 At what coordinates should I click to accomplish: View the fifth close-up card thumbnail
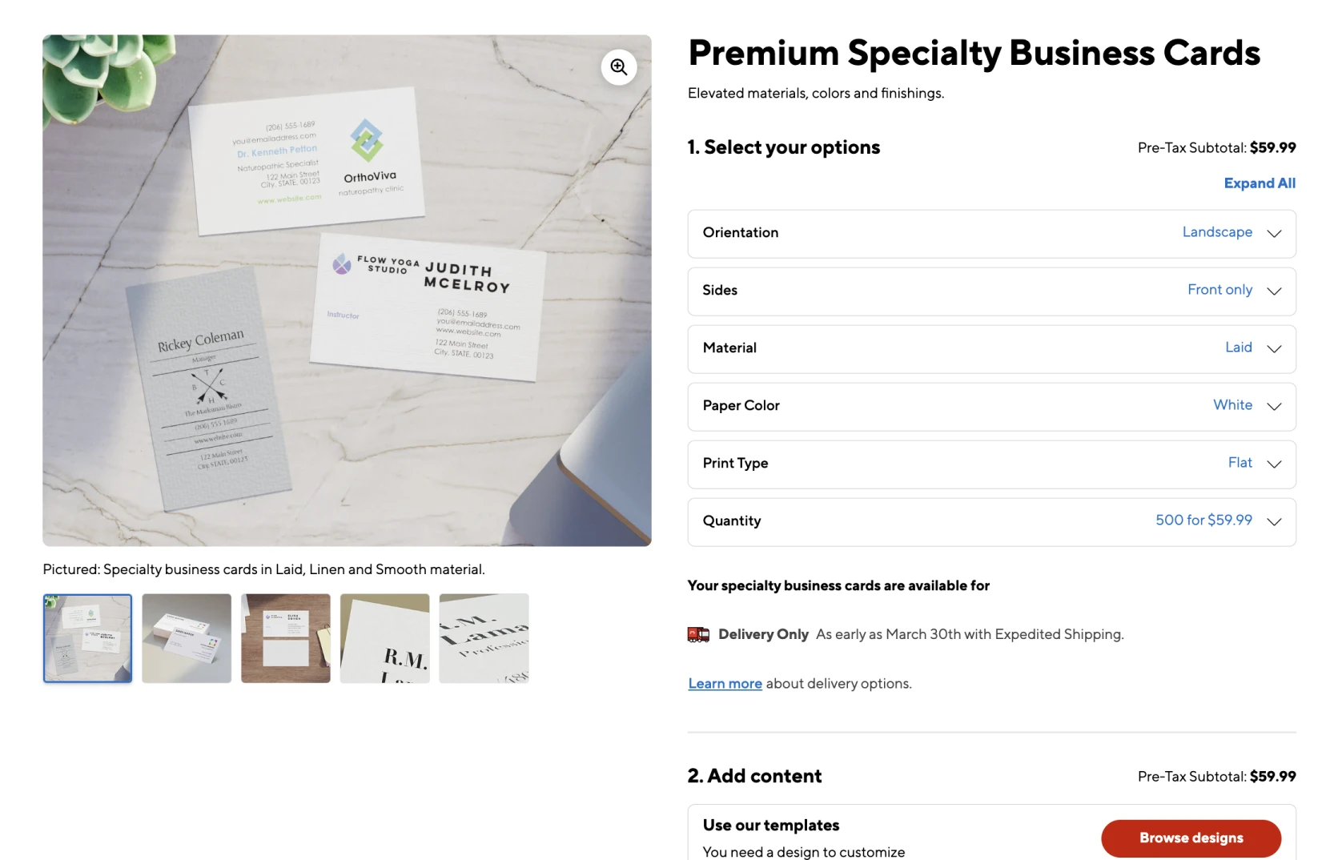[484, 638]
